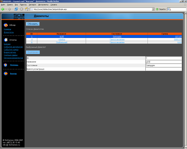This screenshot has height=149, width=187.
Task: Click the 0.00 sum link
Action: click(x=180, y=42)
